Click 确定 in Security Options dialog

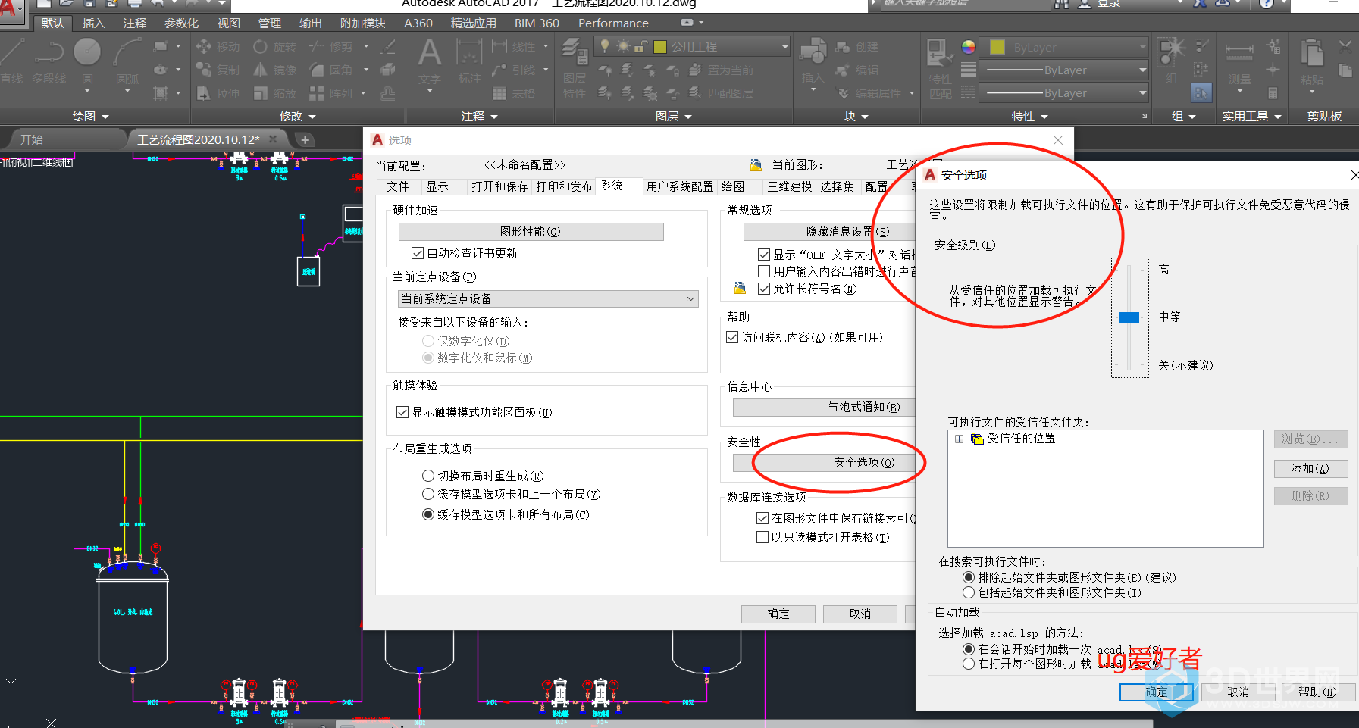click(x=1157, y=692)
